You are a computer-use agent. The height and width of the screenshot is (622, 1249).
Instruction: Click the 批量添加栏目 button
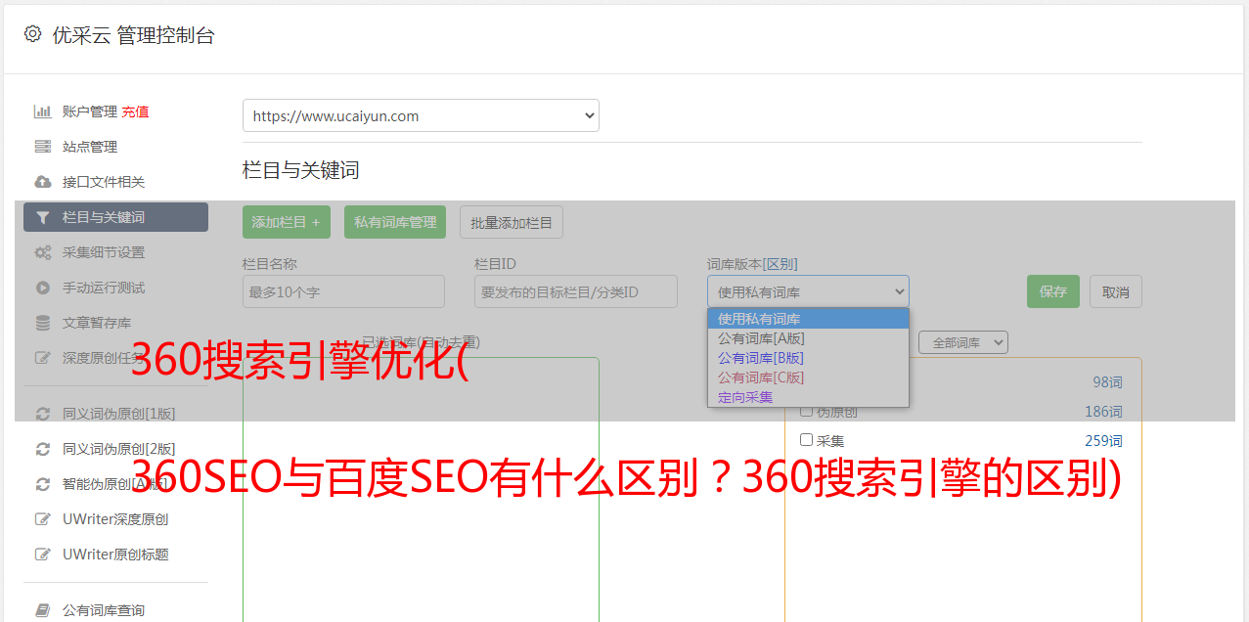pyautogui.click(x=512, y=222)
